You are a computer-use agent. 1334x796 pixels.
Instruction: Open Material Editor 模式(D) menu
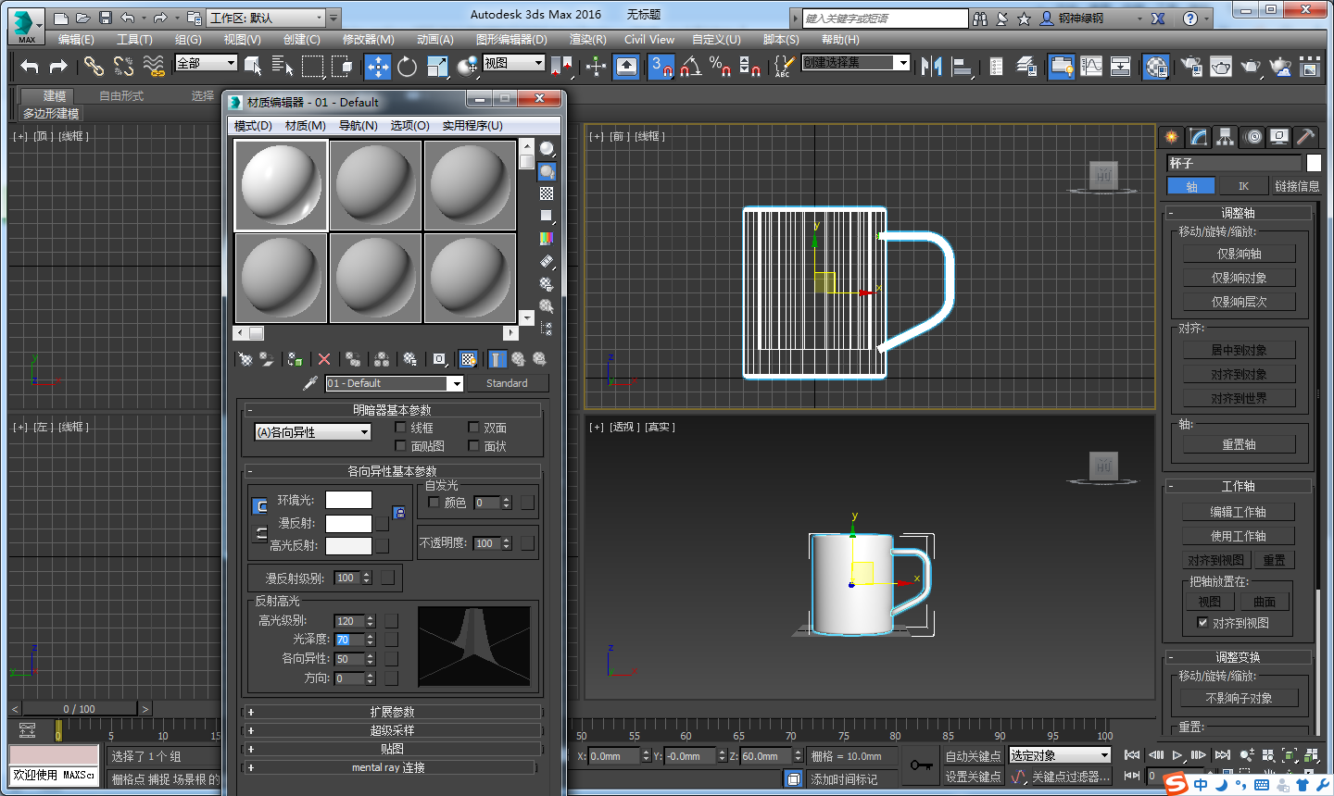coord(253,126)
